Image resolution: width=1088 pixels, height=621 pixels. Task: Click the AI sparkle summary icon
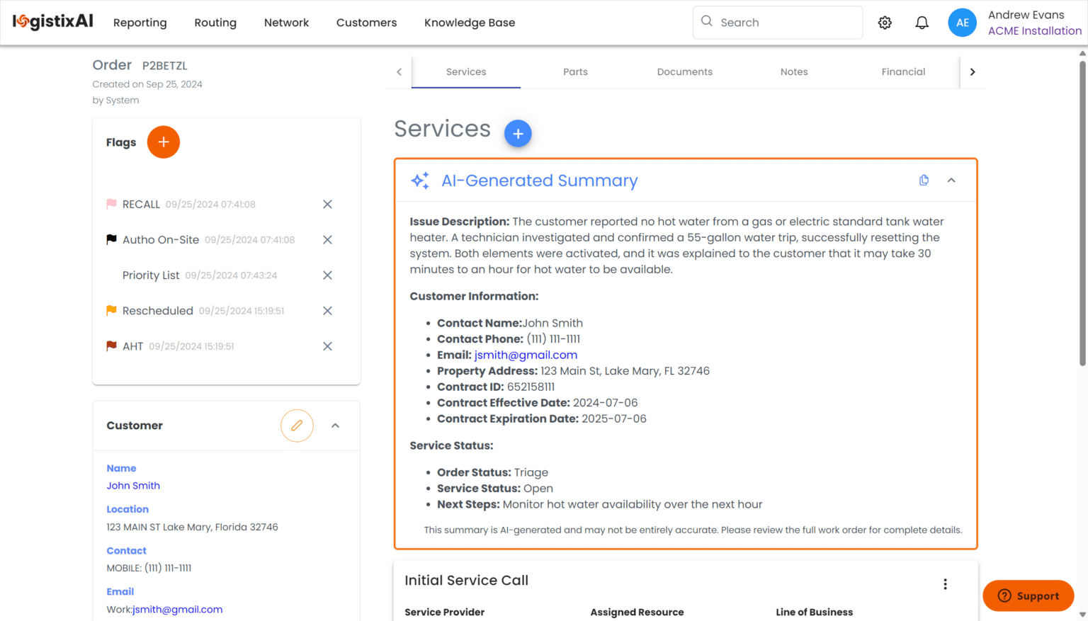[420, 181]
